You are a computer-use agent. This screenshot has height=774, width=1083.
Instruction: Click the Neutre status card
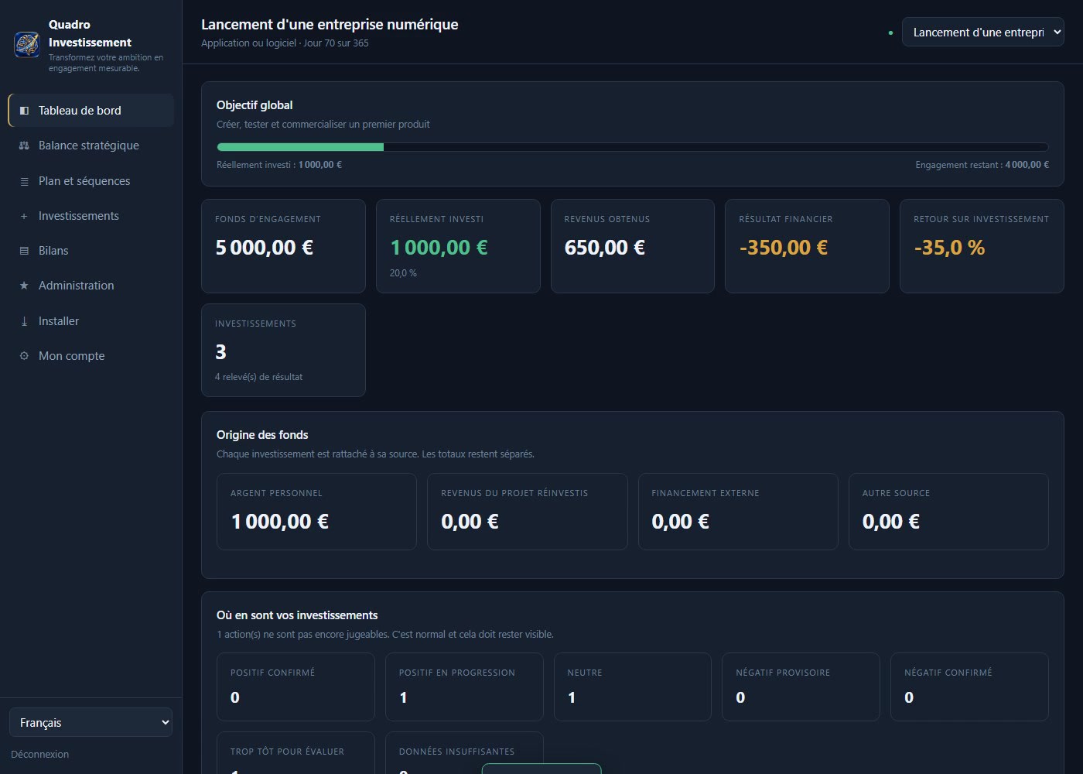coord(633,687)
